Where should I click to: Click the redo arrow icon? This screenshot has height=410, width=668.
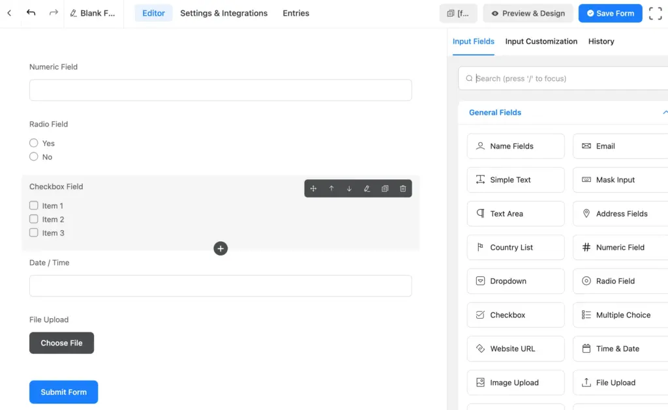click(x=53, y=12)
